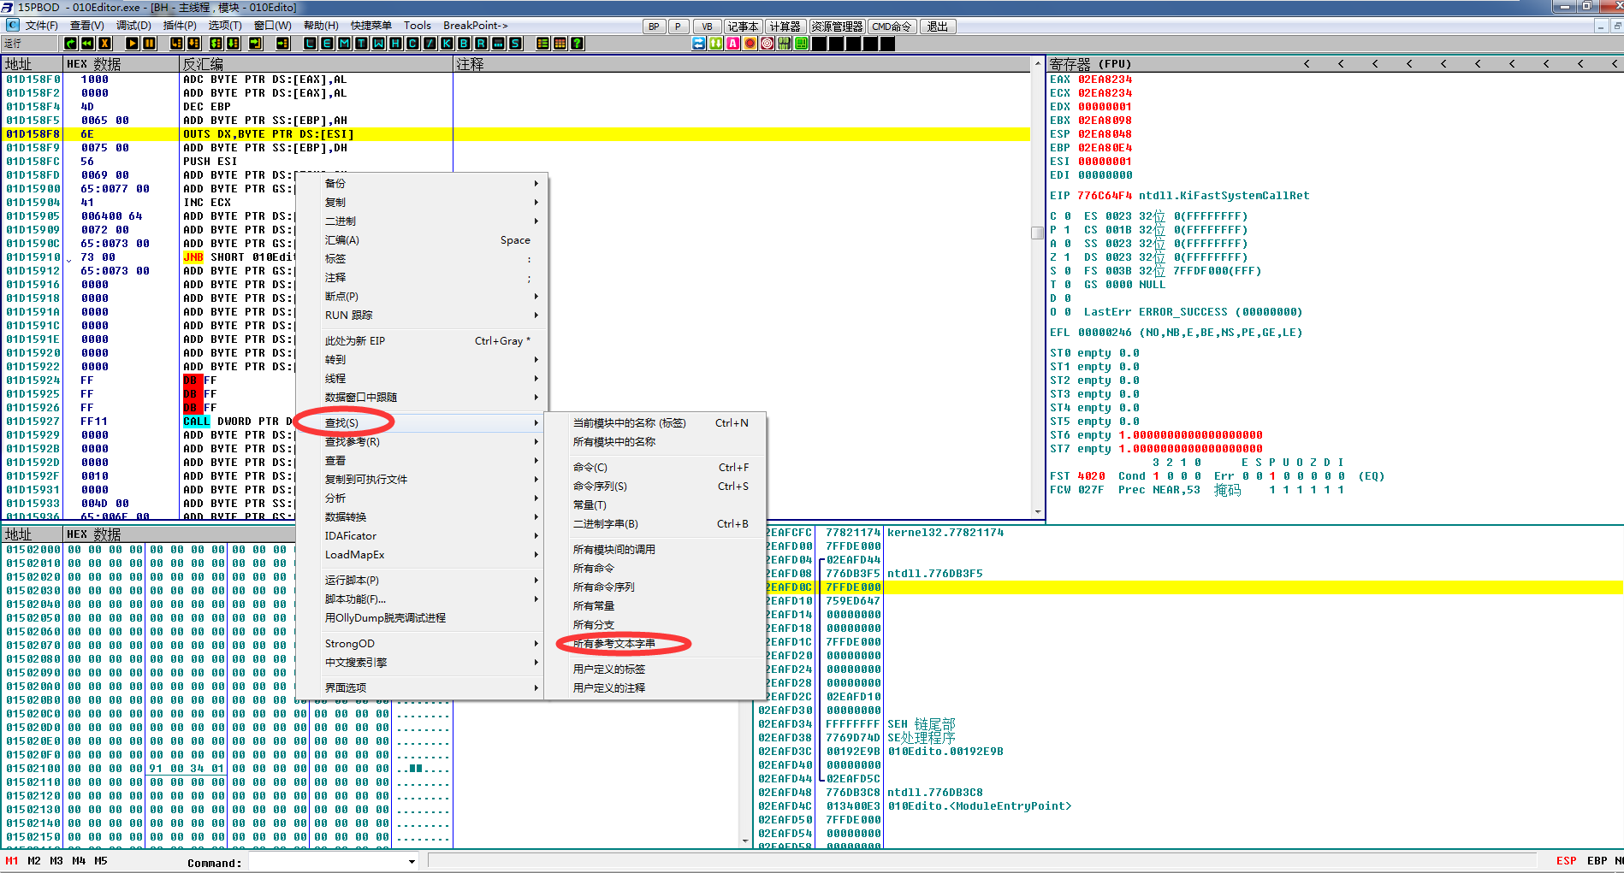Open the Handles (H) icon

point(395,43)
